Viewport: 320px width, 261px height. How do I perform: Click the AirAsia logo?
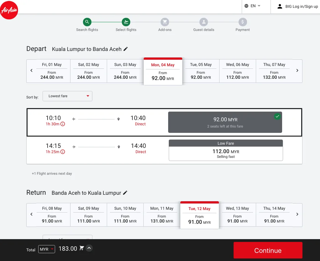(x=9, y=10)
